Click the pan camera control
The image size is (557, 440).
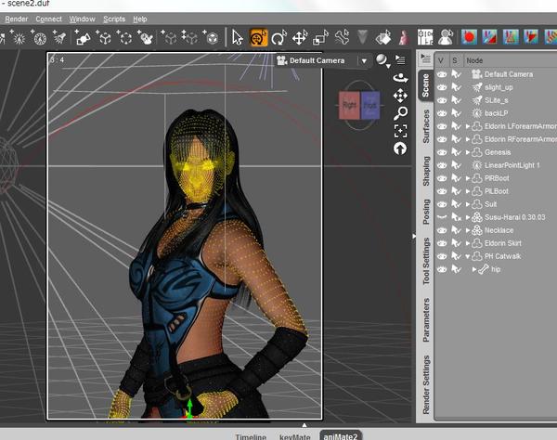[x=400, y=96]
